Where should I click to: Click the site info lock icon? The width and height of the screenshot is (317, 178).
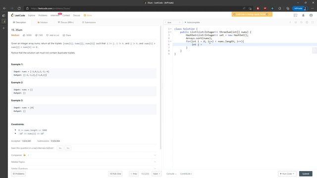click(x=27, y=8)
